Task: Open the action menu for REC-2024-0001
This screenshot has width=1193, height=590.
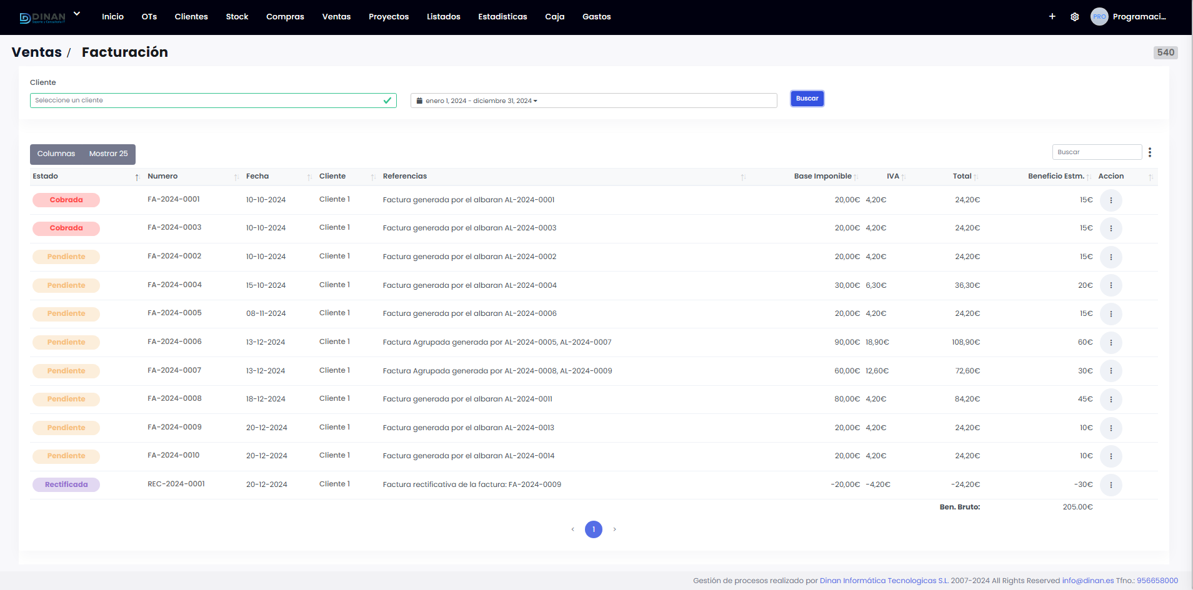Action: tap(1111, 484)
